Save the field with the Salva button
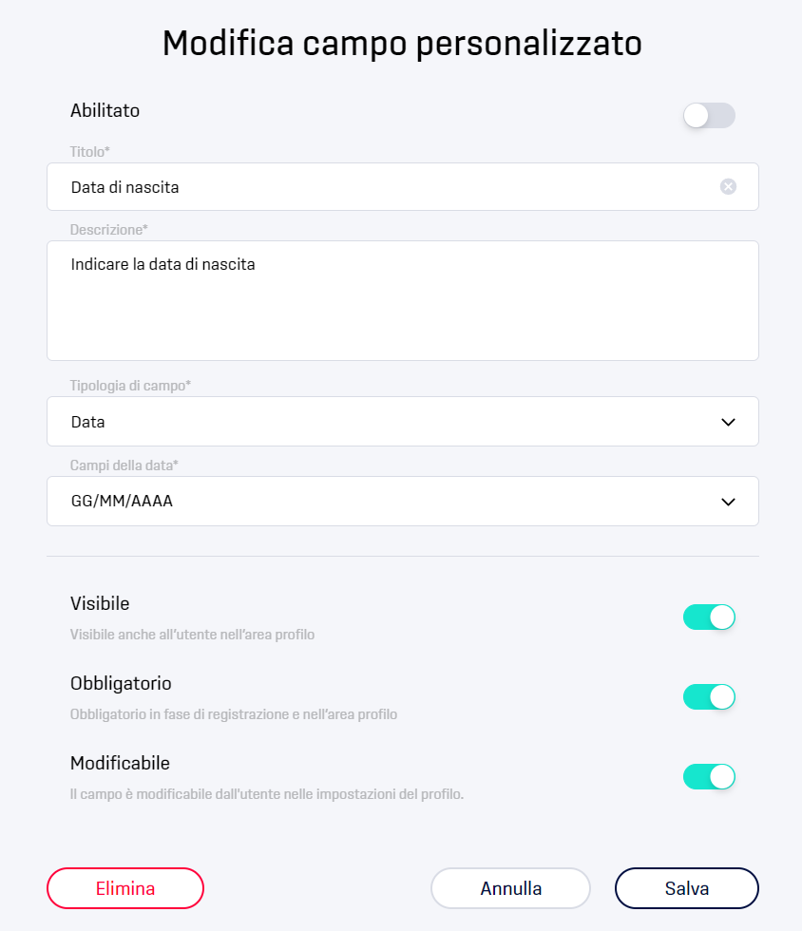Image resolution: width=802 pixels, height=931 pixels. click(687, 888)
